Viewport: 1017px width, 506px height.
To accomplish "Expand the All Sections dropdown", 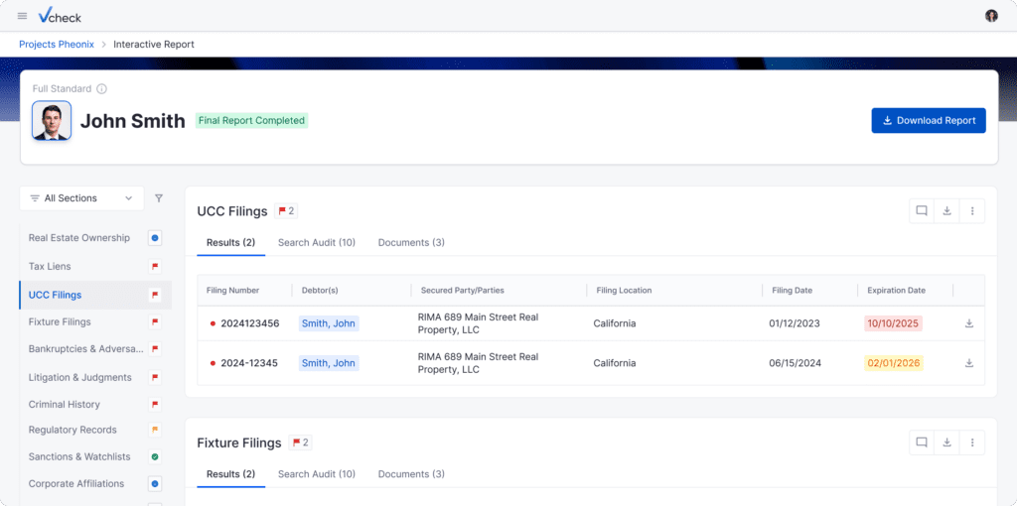I will (81, 198).
